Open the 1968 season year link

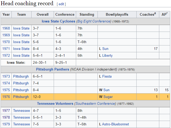pyautogui.click(x=6, y=28)
